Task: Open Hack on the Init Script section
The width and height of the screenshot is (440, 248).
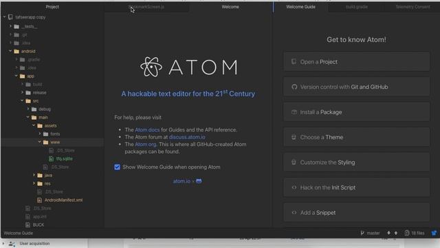Action: click(356, 187)
